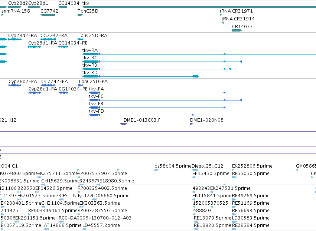Click the RE55050.5prime label
Screen dimensions: 316x231
point(251,174)
